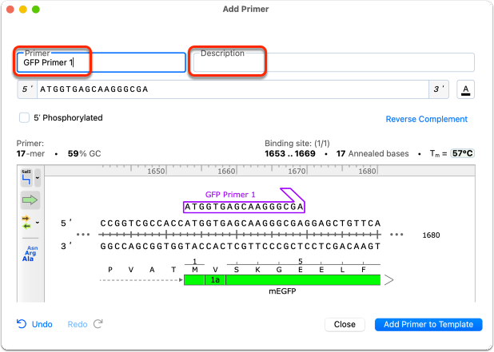Click the Reverse Complement link

(x=426, y=119)
